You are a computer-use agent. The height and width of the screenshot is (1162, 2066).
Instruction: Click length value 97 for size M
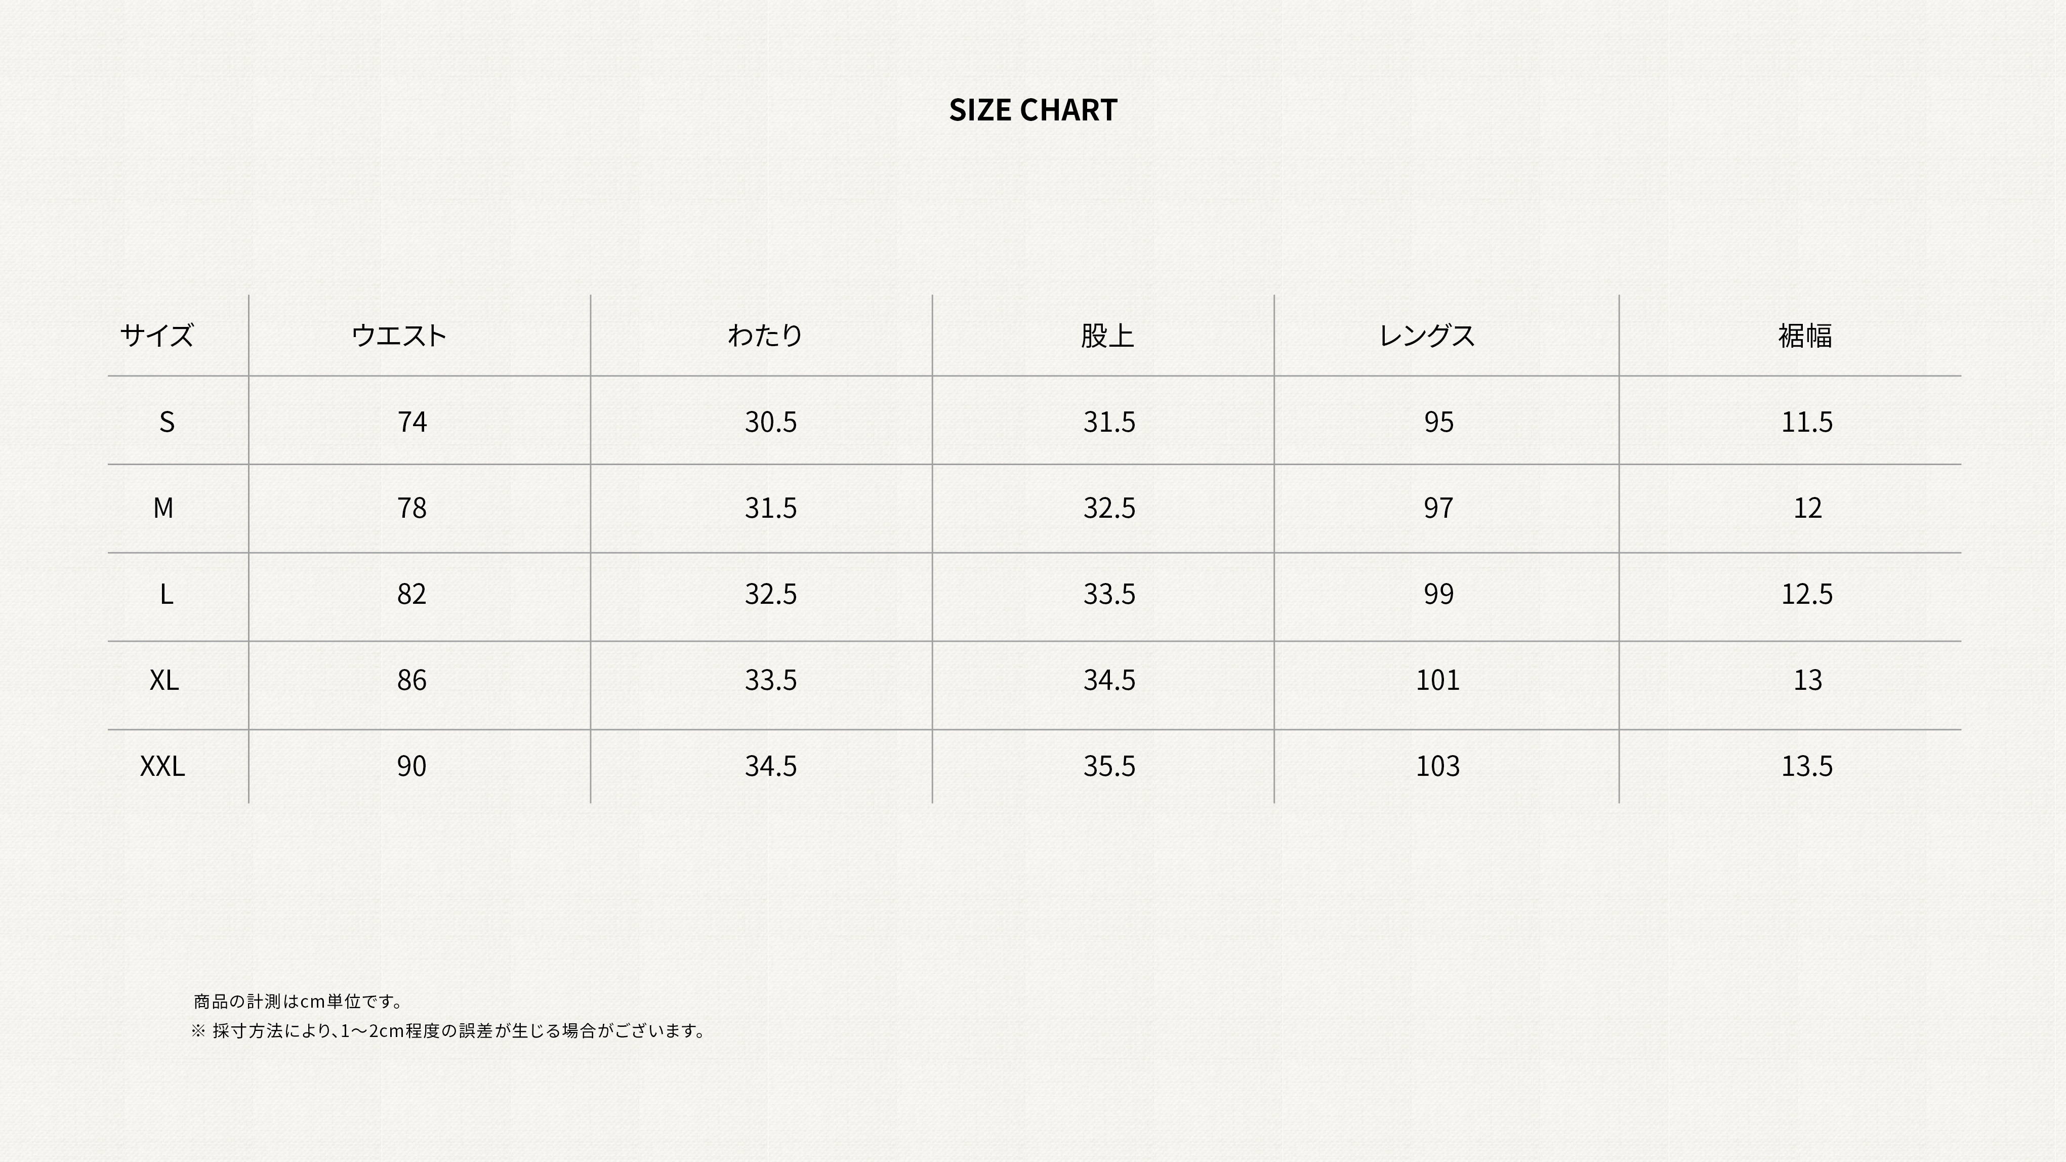click(x=1438, y=508)
